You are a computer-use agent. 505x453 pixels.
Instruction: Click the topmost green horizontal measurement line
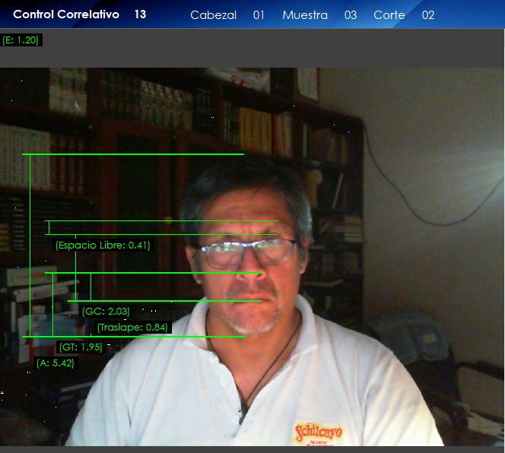133,154
